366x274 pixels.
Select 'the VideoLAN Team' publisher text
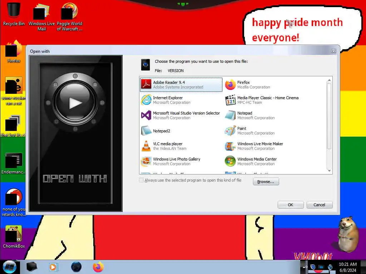[x=170, y=149]
